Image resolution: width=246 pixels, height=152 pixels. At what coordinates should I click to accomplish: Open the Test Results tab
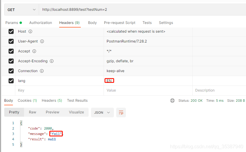click(x=77, y=101)
